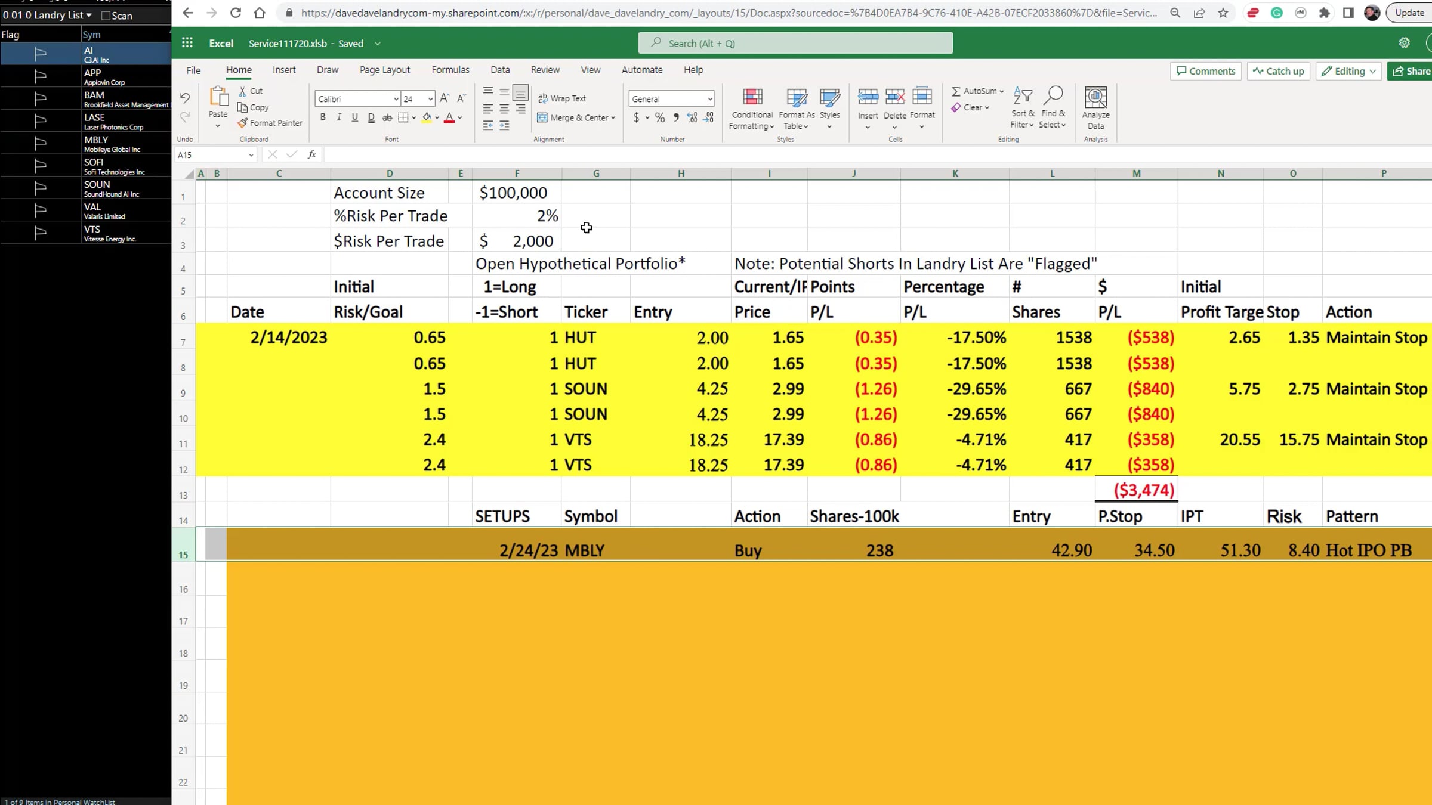The height and width of the screenshot is (805, 1432).
Task: Open Sort & Filter options
Action: pos(1023,108)
